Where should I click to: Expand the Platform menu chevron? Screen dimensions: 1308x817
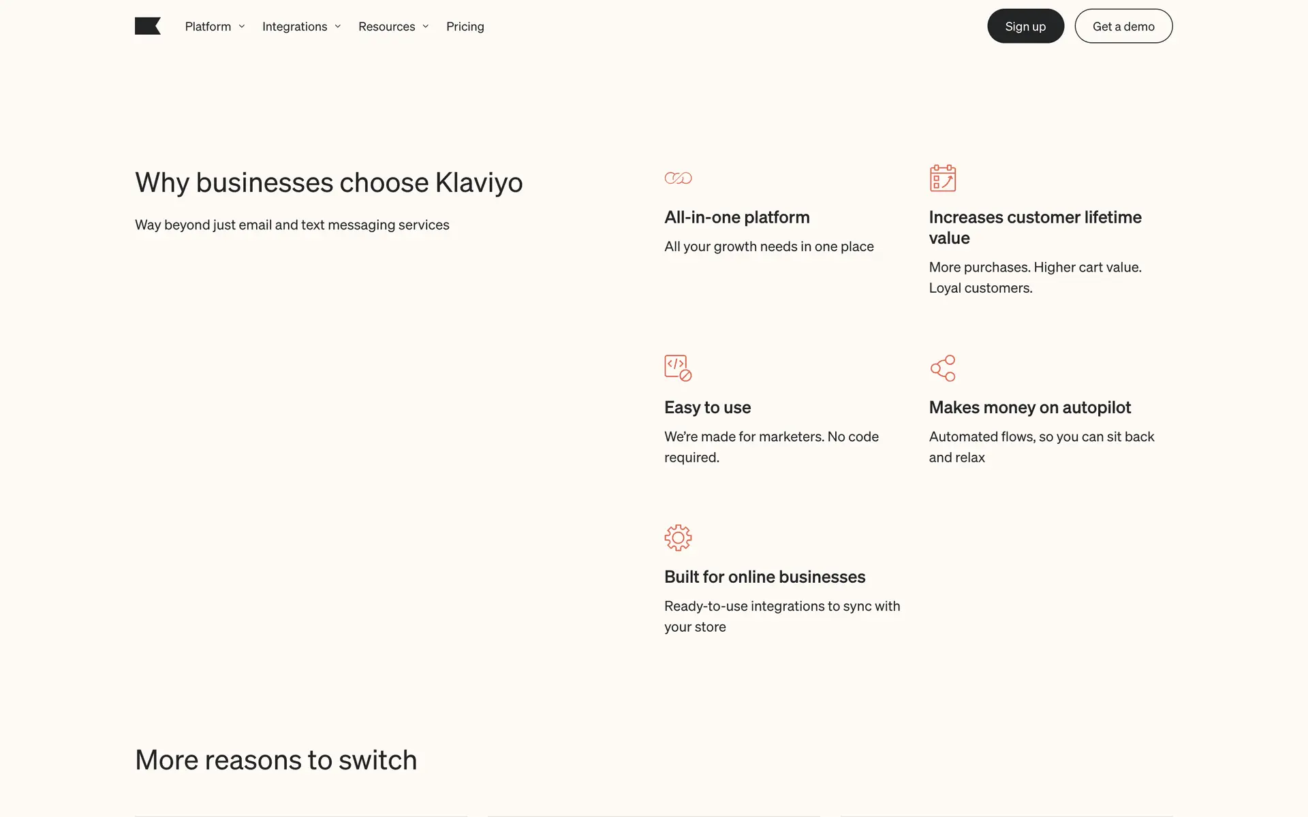click(242, 27)
